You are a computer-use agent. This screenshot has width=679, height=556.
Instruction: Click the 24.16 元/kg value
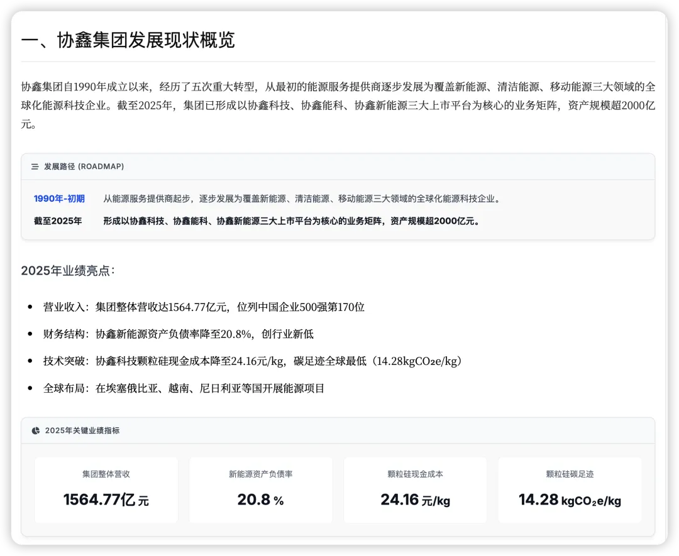coord(416,499)
